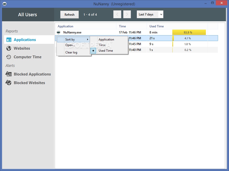Click the NuNanny.exe row icon
229x171 pixels.
(x=58, y=32)
